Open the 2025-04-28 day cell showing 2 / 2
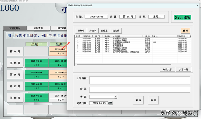This screenshot has height=119, width=201. click(36, 98)
